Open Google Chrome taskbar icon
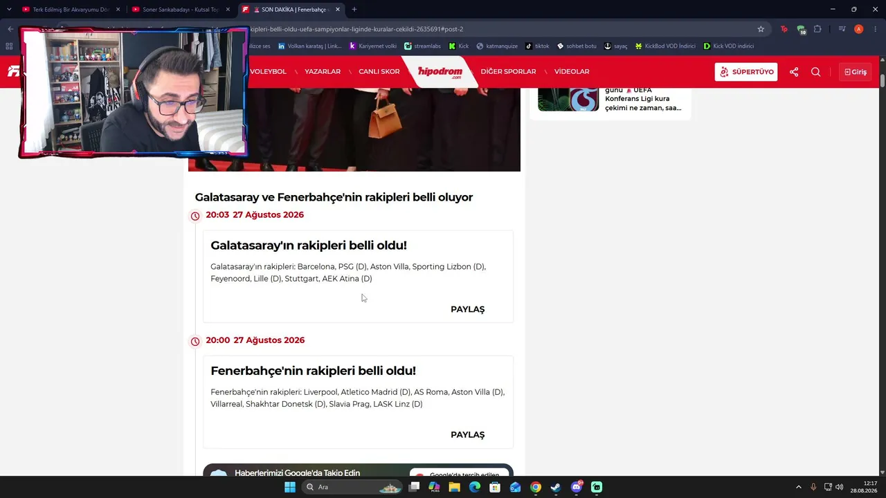The height and width of the screenshot is (498, 886). point(536,487)
